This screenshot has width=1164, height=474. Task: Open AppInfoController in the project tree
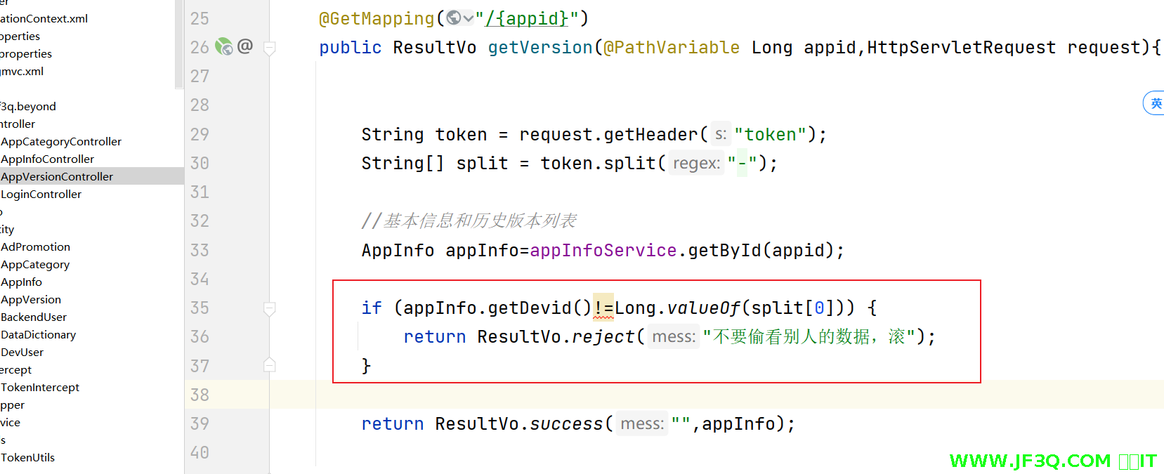click(47, 159)
